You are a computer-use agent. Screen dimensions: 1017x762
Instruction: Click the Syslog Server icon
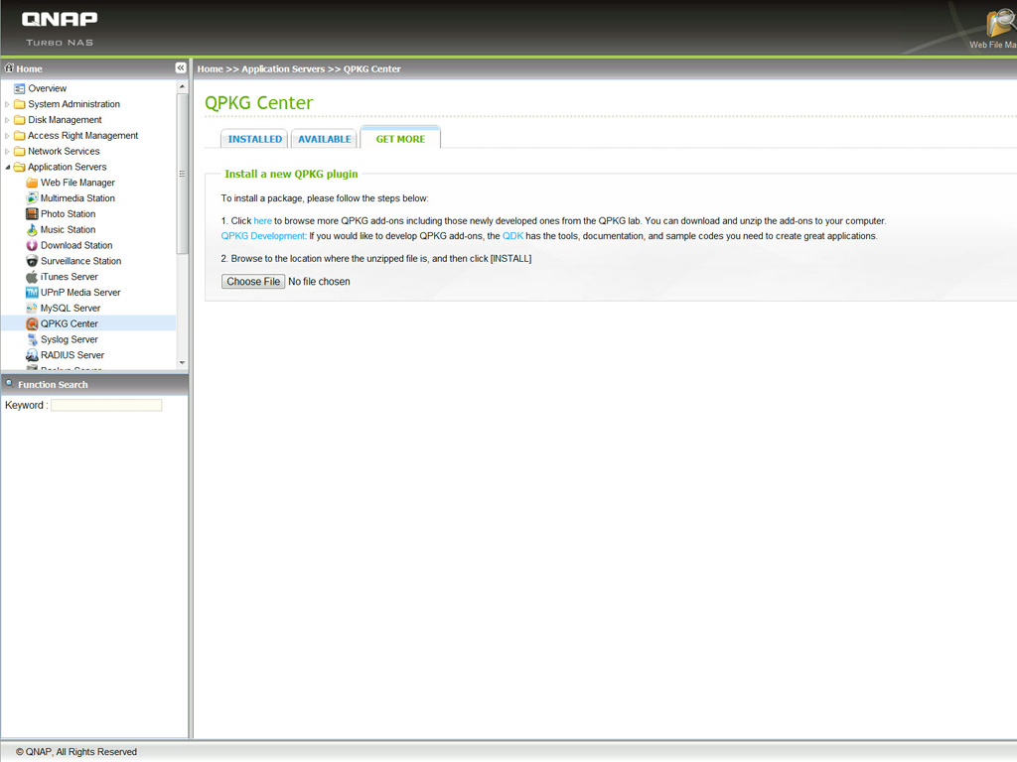coord(32,339)
